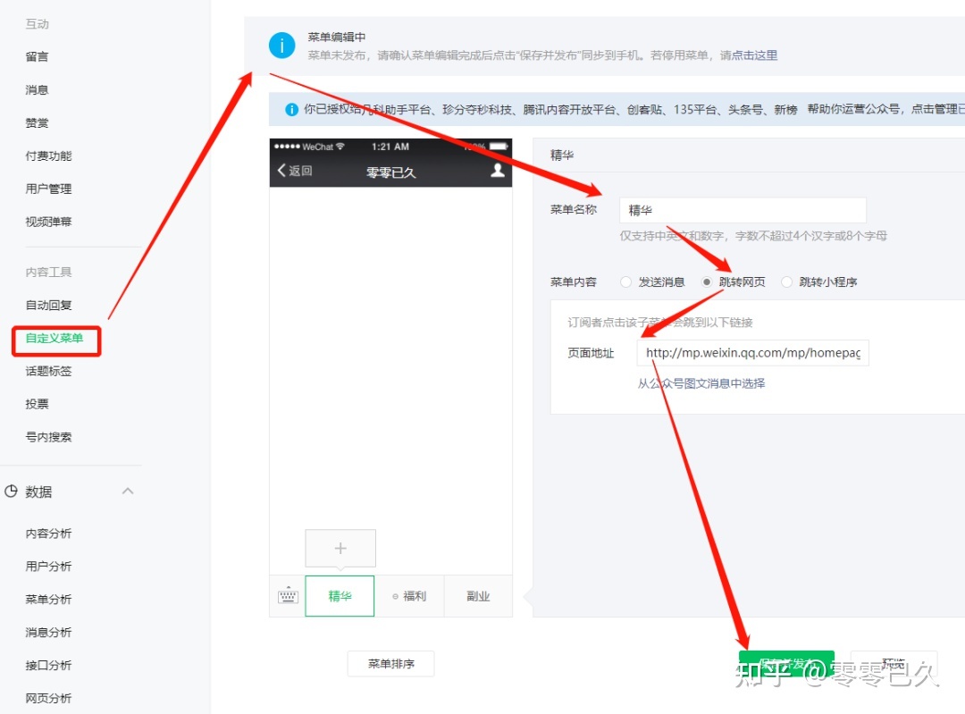Open 自动回复 in the sidebar
Viewport: 965px width, 714px height.
(48, 306)
